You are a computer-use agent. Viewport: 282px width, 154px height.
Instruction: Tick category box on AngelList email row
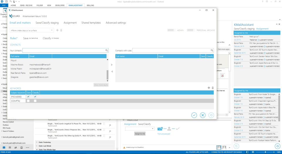coord(104,124)
